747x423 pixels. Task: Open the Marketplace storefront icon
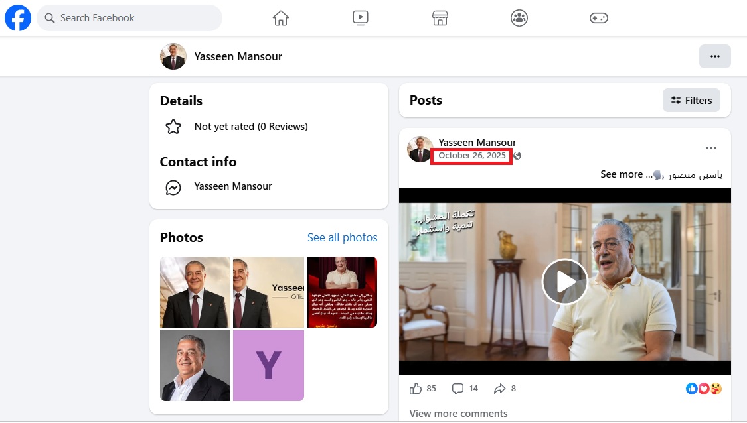[440, 18]
